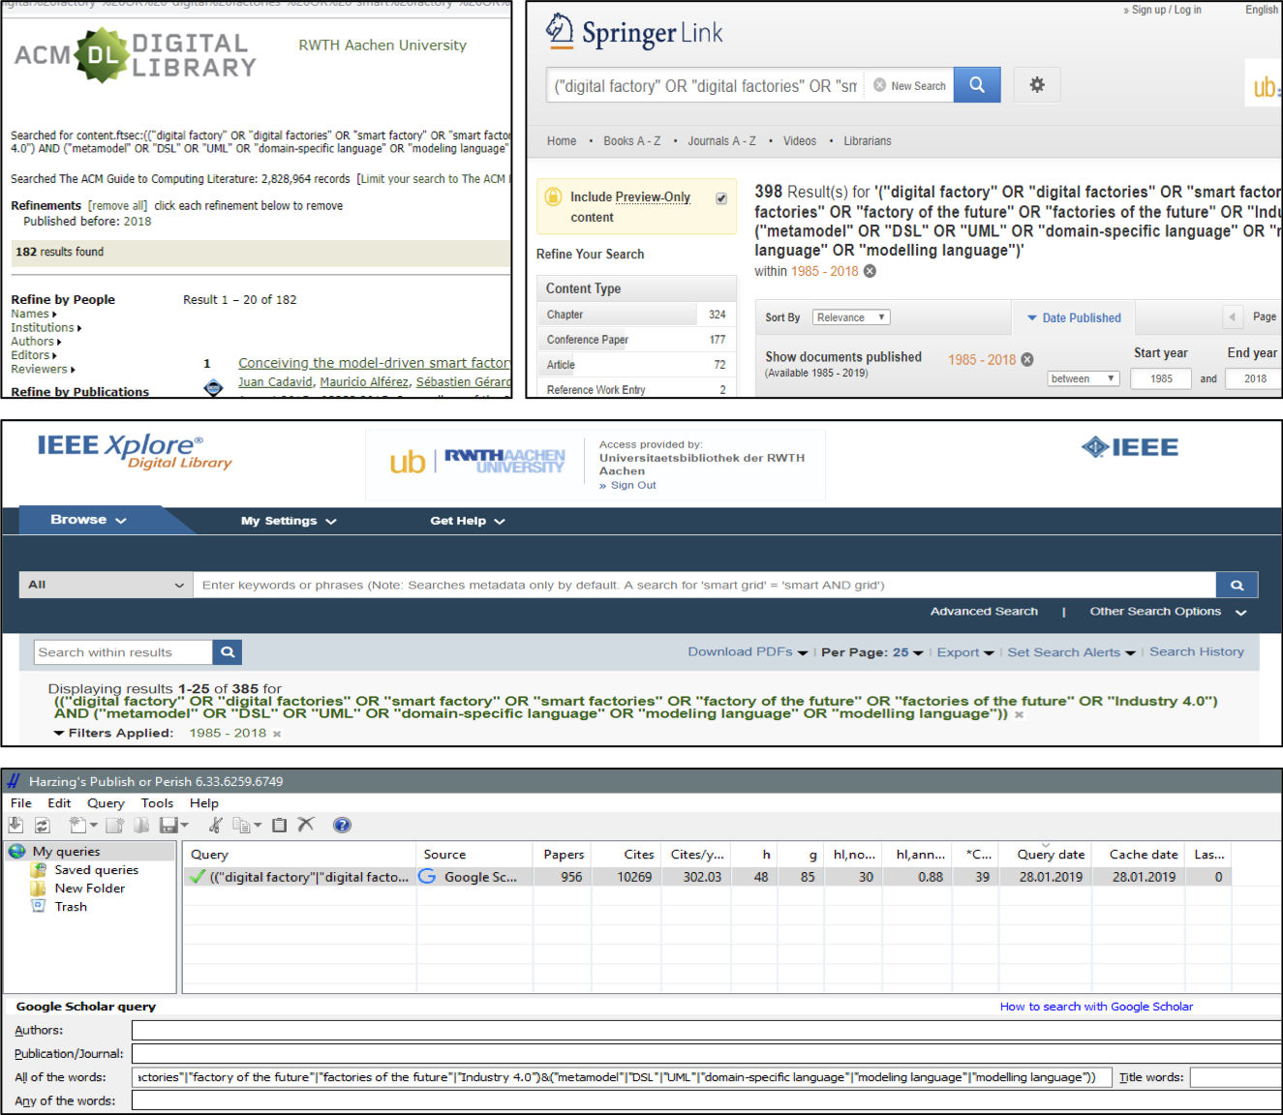Open 'How to search with Google Scholar' link
The height and width of the screenshot is (1115, 1283).
(x=1096, y=1007)
